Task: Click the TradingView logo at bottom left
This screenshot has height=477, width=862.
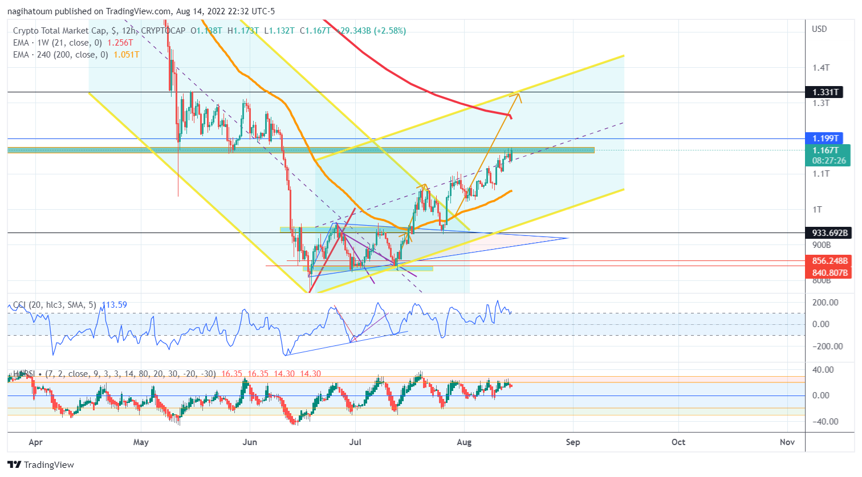Action: 40,464
